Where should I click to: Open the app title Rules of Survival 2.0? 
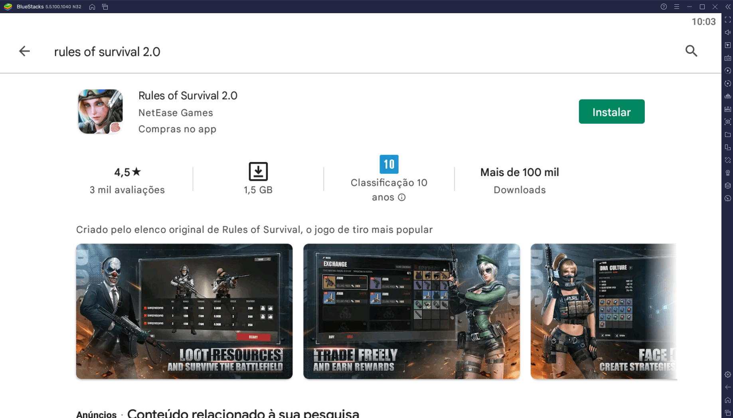(x=188, y=96)
